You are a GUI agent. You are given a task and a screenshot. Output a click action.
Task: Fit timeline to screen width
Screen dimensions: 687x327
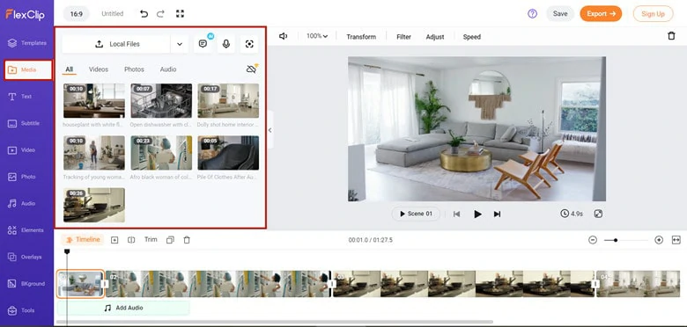676,240
